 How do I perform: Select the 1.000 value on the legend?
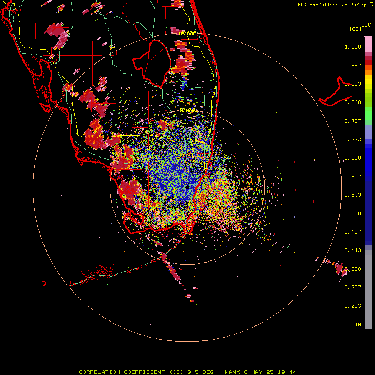pyautogui.click(x=353, y=47)
